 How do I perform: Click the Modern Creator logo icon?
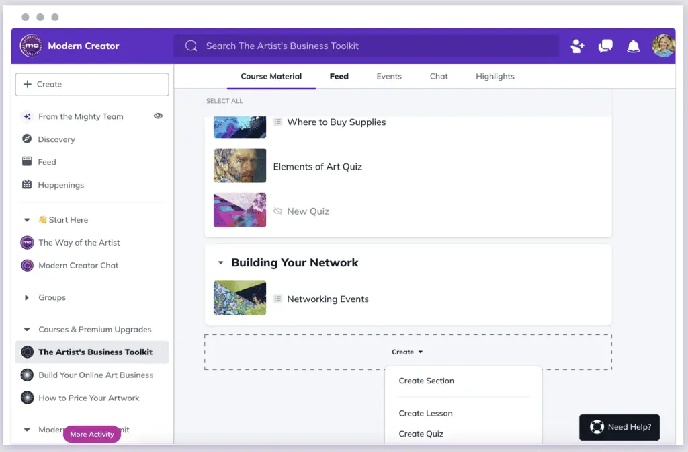31,46
